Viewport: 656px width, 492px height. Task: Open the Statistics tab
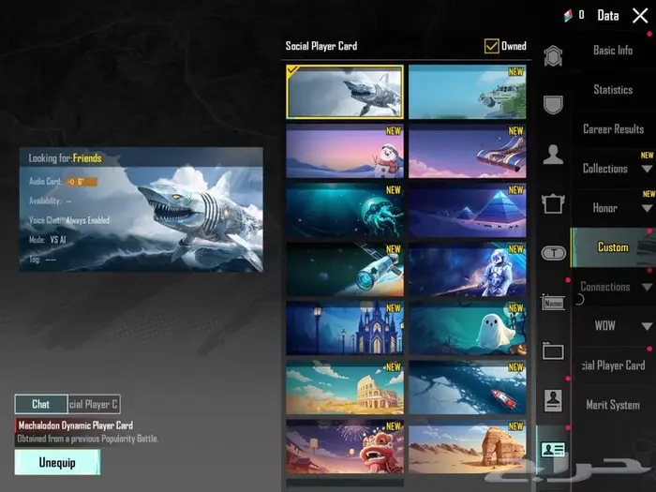point(613,90)
